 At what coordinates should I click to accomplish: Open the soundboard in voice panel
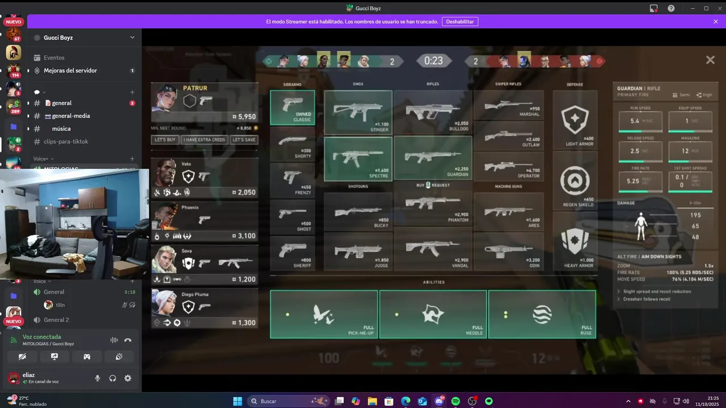click(x=119, y=356)
